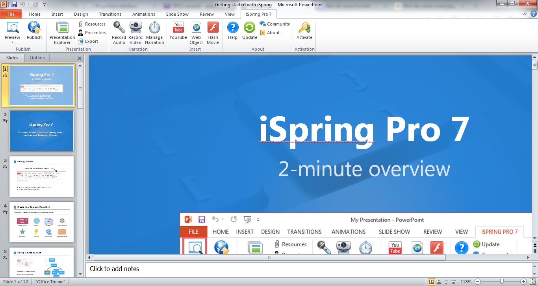Image resolution: width=538 pixels, height=286 pixels.
Task: Open iSpring Help
Action: tap(233, 31)
